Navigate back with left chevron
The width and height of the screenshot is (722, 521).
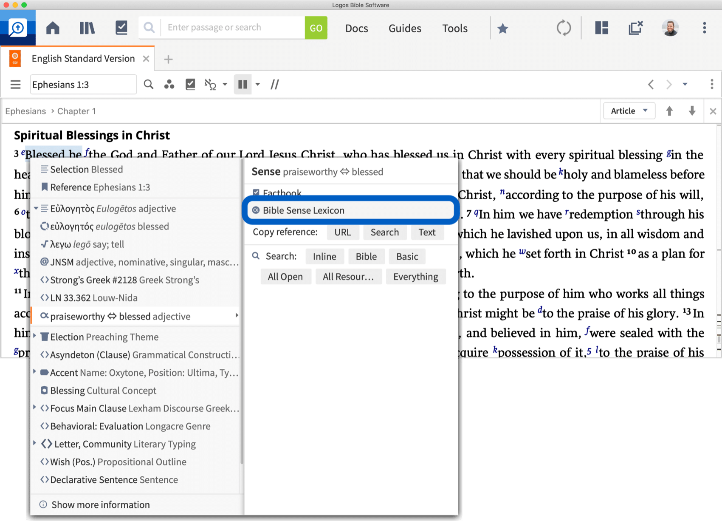point(651,85)
